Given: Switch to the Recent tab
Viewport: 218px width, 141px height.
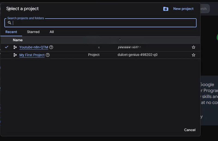Looking at the screenshot, I should [11, 32].
